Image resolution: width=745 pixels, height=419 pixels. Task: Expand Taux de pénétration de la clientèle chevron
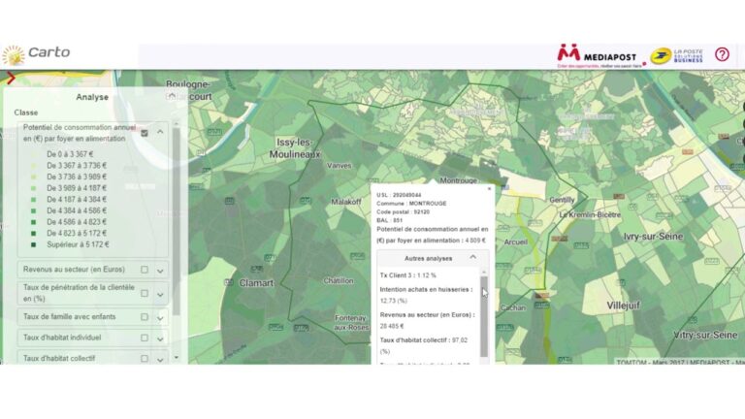[160, 295]
